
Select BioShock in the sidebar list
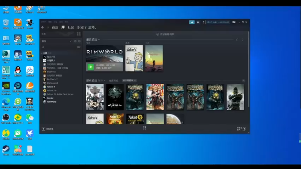coord(51,72)
